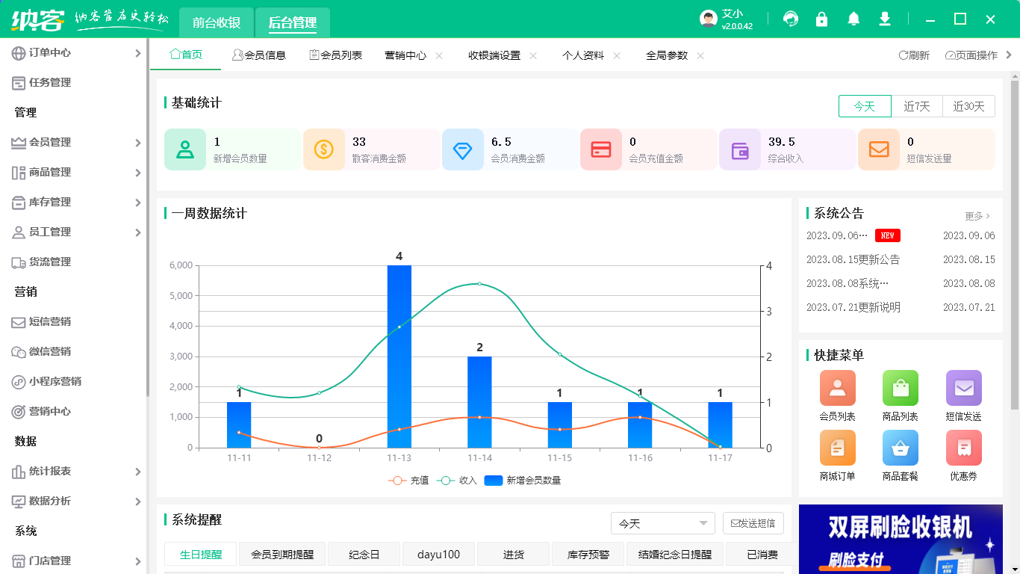Click the lock screen icon
This screenshot has width=1020, height=574.
822,19
